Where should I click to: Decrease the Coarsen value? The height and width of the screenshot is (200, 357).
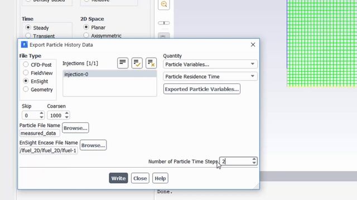(x=67, y=117)
